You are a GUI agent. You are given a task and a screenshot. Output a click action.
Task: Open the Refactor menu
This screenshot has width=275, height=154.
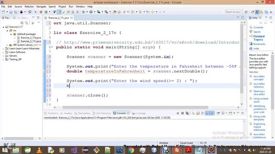pyautogui.click(x=29, y=7)
